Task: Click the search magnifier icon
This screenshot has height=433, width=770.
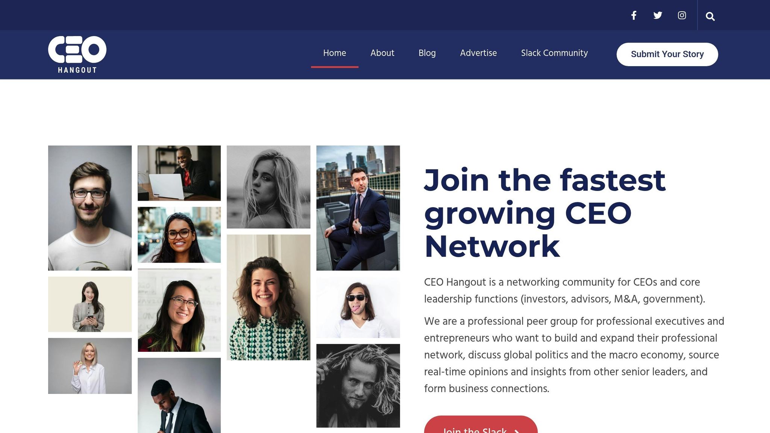Action: pos(710,17)
